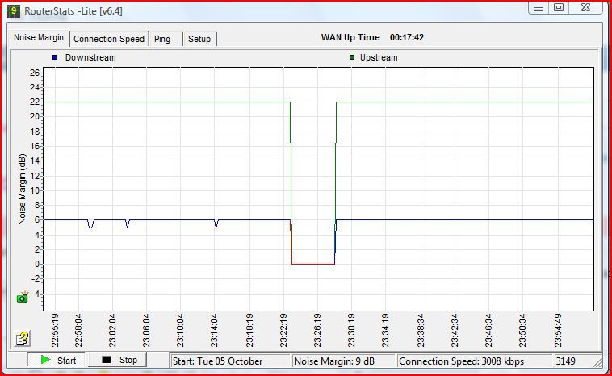Click the Start button label

66,361
